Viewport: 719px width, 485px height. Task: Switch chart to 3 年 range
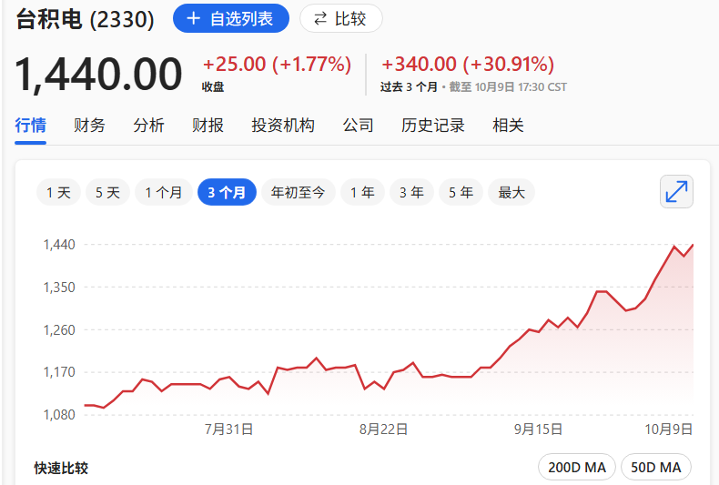411,192
